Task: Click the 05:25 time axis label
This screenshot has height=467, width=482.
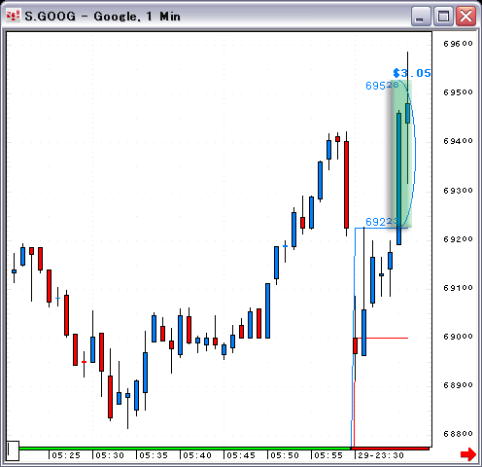Action: 66,455
